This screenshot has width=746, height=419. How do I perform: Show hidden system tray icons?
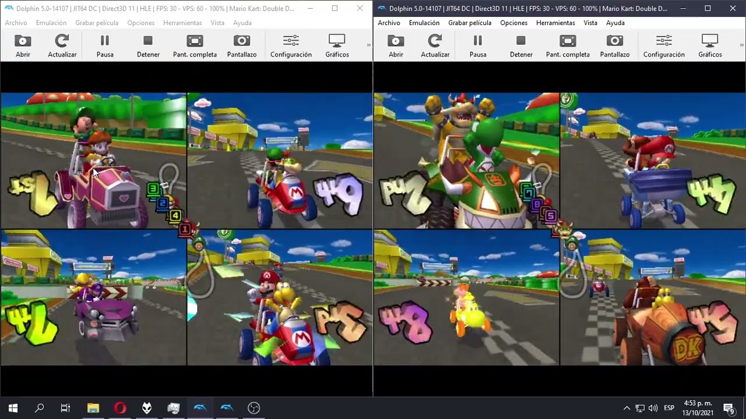(x=627, y=408)
